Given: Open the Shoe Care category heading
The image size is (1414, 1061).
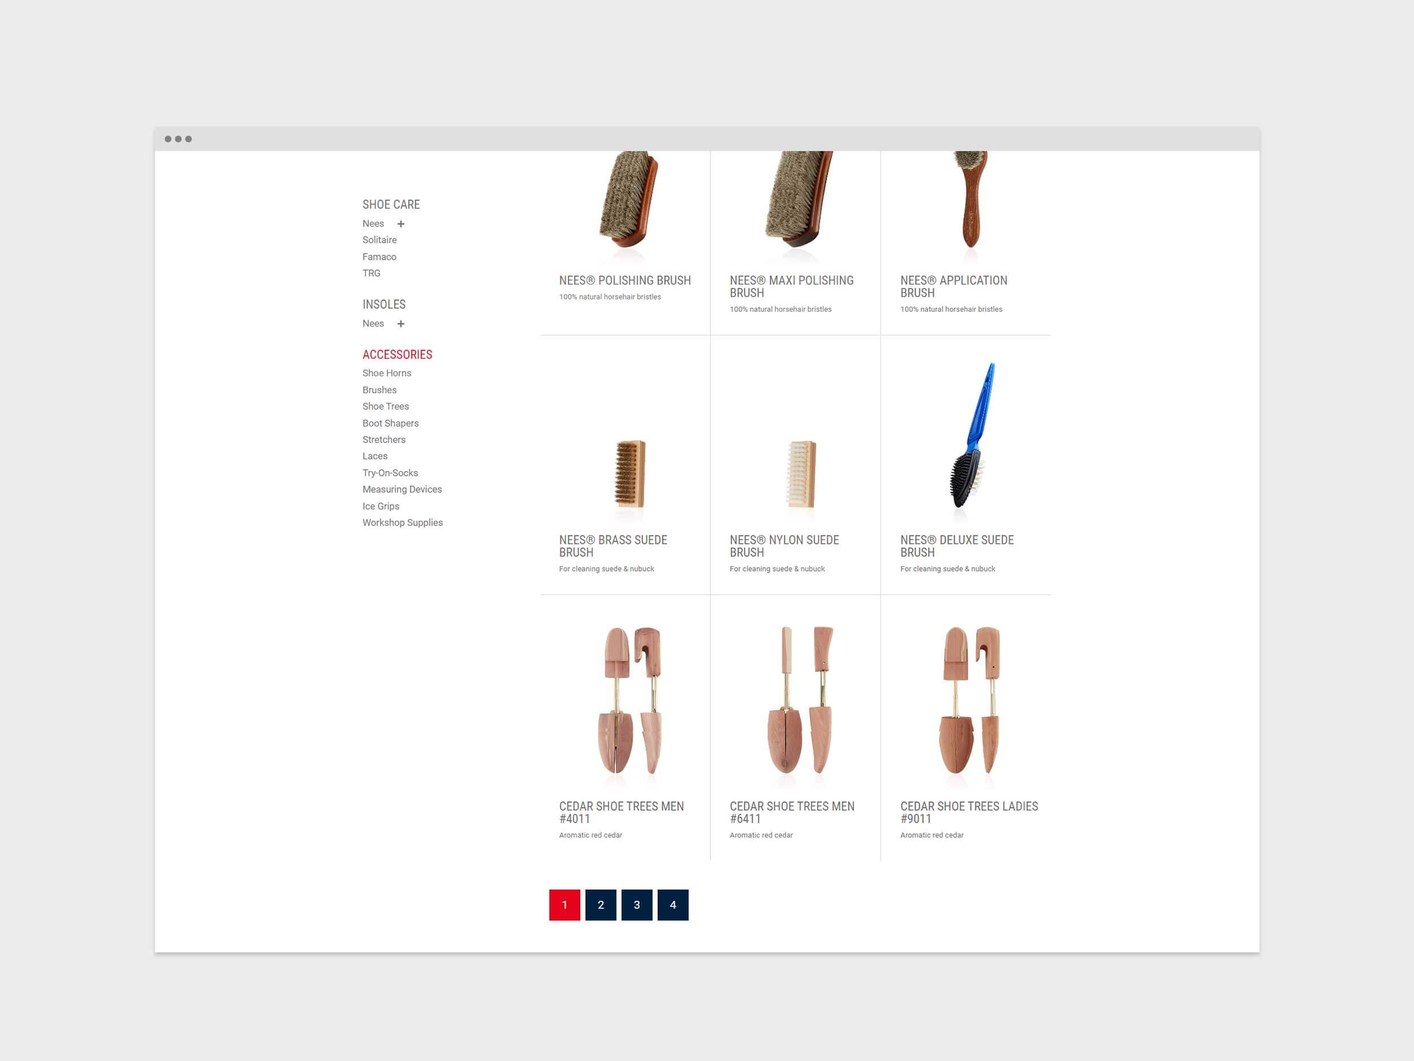Looking at the screenshot, I should pos(391,205).
